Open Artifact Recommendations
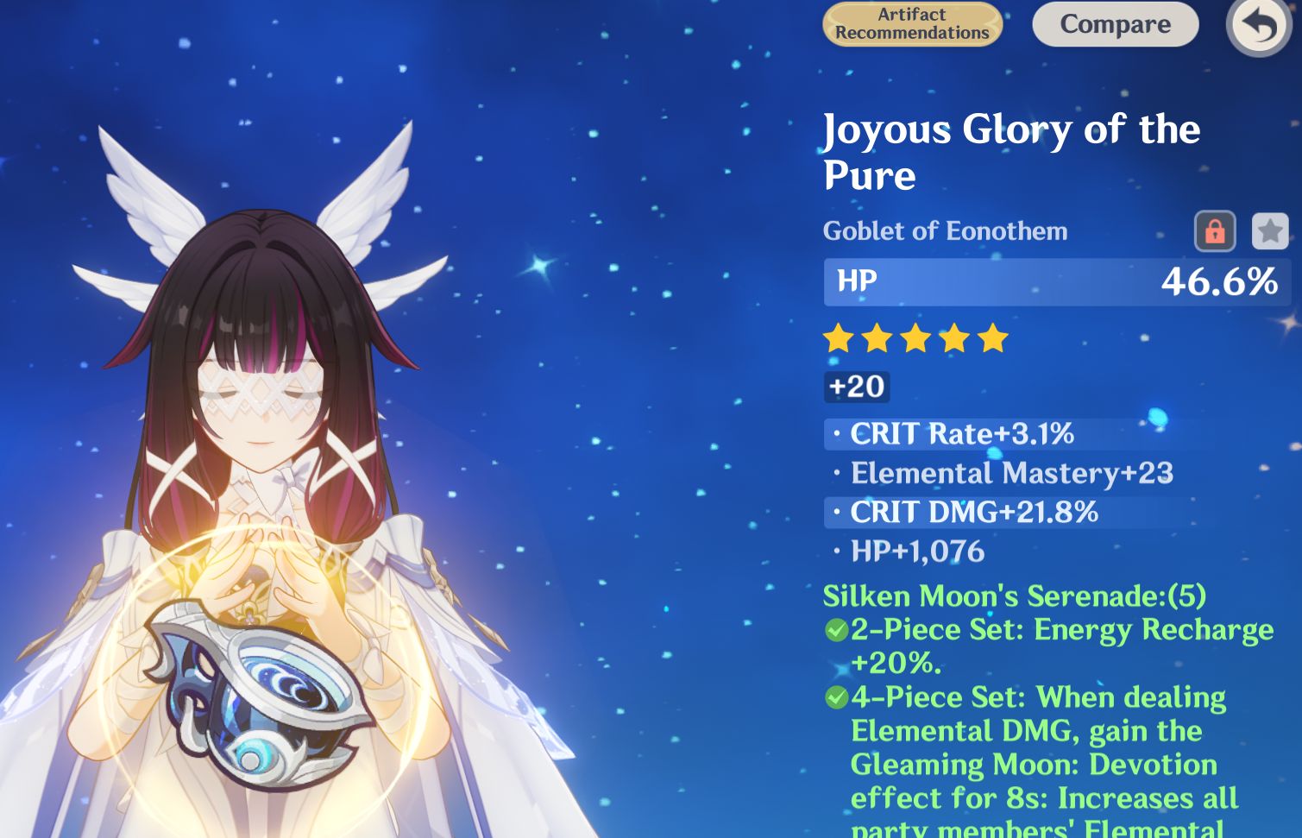Screen dimensions: 1302x838 pos(912,24)
